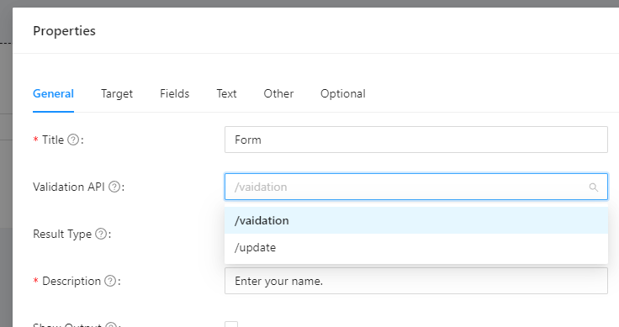
Task: Open the Fields tab
Action: [174, 93]
